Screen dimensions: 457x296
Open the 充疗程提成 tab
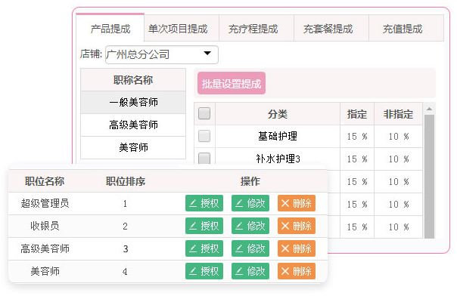(x=253, y=29)
